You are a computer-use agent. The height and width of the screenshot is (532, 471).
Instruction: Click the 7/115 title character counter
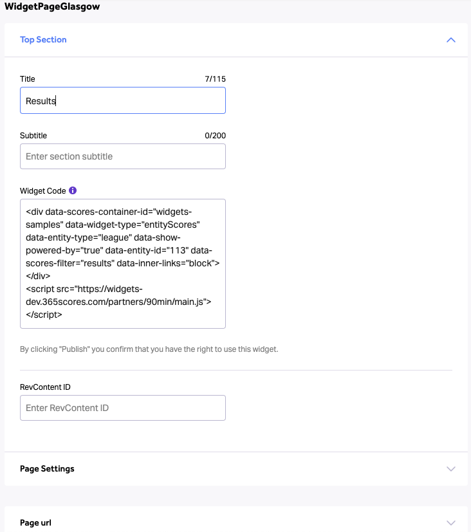[x=215, y=79]
